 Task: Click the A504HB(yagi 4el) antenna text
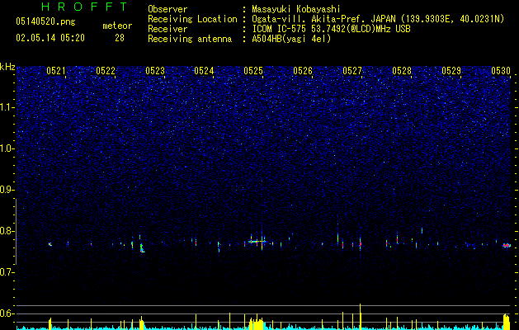click(291, 39)
